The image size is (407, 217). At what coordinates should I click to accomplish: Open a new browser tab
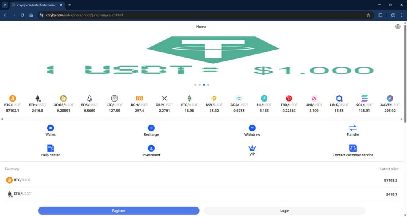click(x=70, y=5)
